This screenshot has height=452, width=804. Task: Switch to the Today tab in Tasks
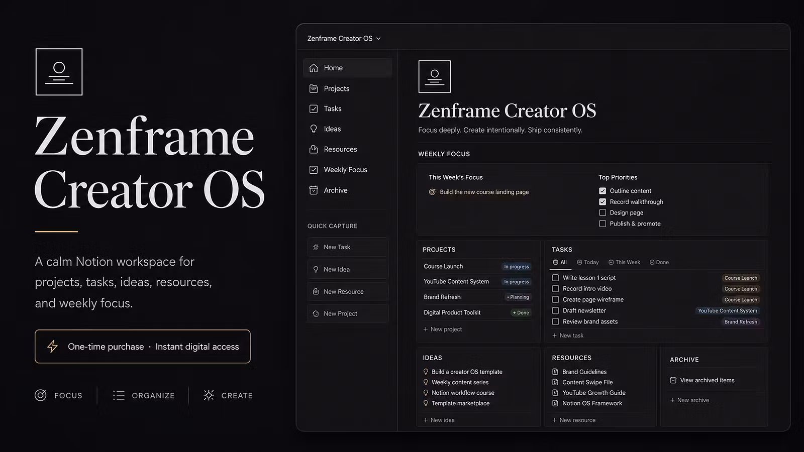[x=588, y=262]
